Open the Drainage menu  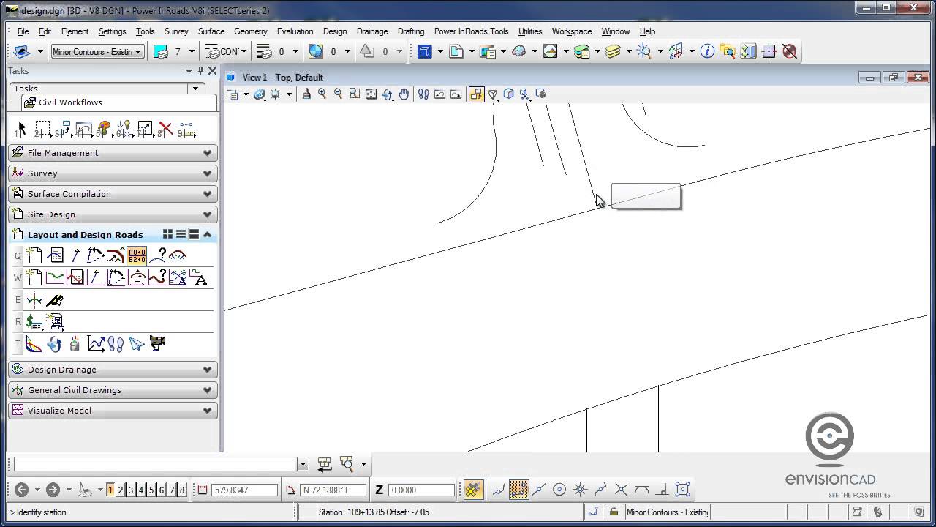pos(372,31)
